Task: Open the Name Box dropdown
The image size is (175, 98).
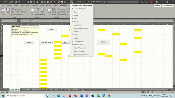Action: pos(16,21)
